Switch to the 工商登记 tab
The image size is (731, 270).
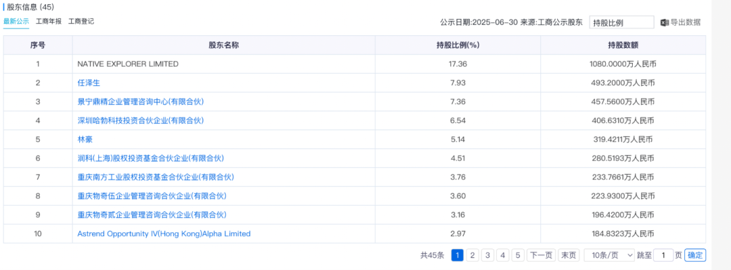[x=81, y=22]
